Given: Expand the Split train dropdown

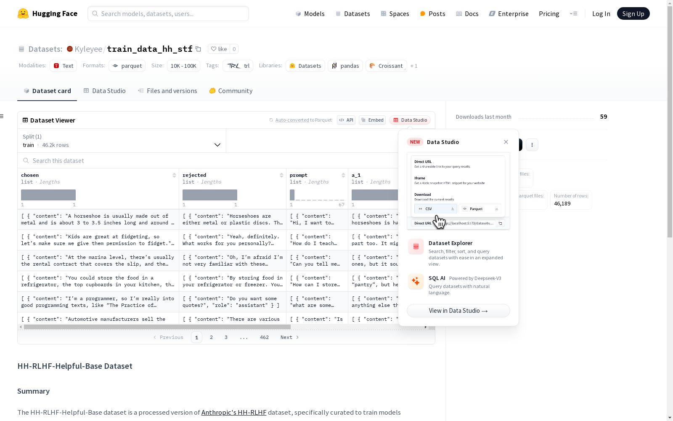Looking at the screenshot, I should coord(122,141).
